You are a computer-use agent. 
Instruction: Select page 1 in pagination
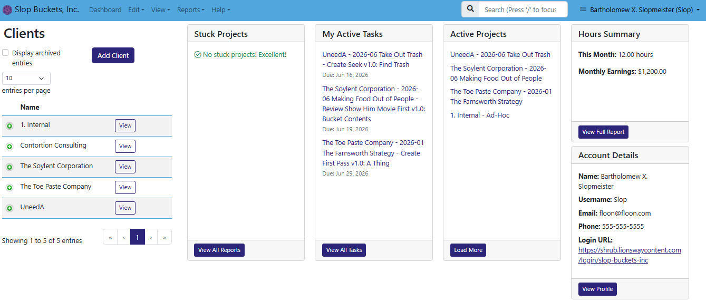click(x=138, y=237)
